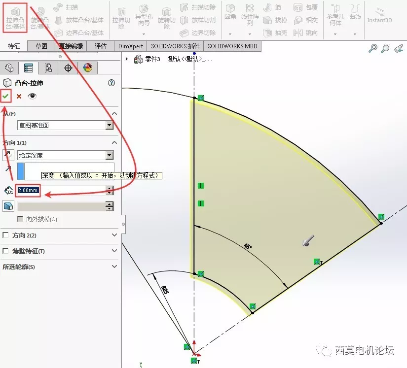Open the FeatureManager design tree tab
This screenshot has height=368, width=407.
point(9,68)
